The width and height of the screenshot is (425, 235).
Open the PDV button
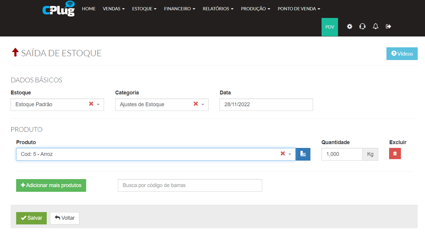tap(330, 27)
